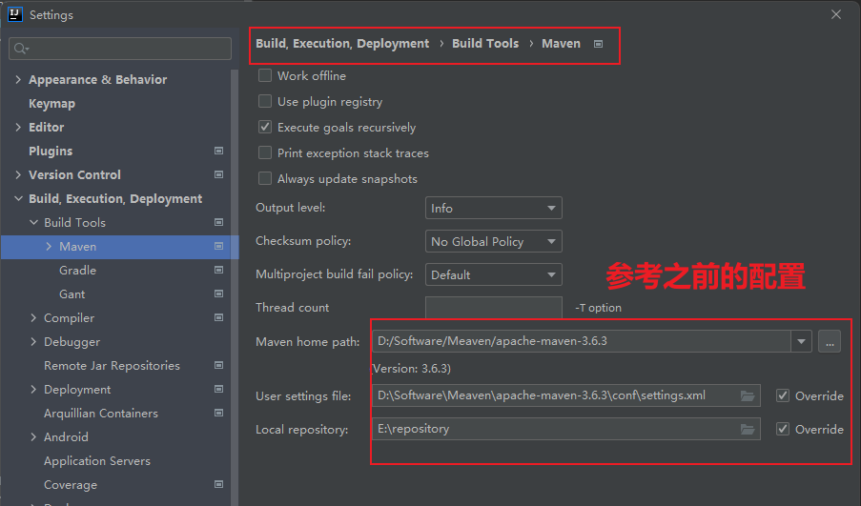Click project-level icon next to Version Control
Viewport: 861px width, 506px height.
218,174
